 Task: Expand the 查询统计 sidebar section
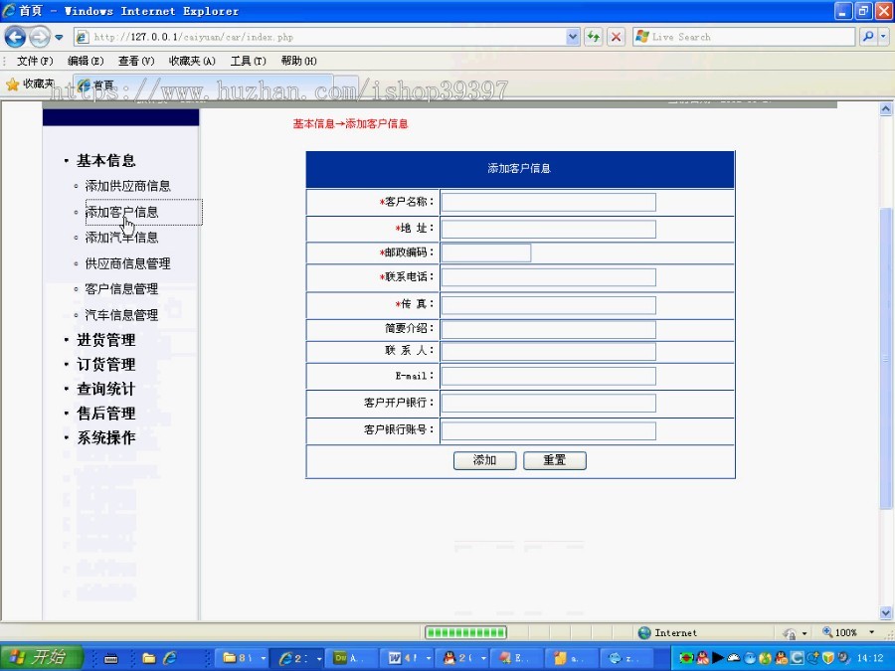(x=106, y=389)
